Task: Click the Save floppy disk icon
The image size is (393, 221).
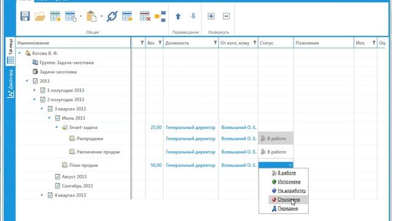Action: click(25, 17)
